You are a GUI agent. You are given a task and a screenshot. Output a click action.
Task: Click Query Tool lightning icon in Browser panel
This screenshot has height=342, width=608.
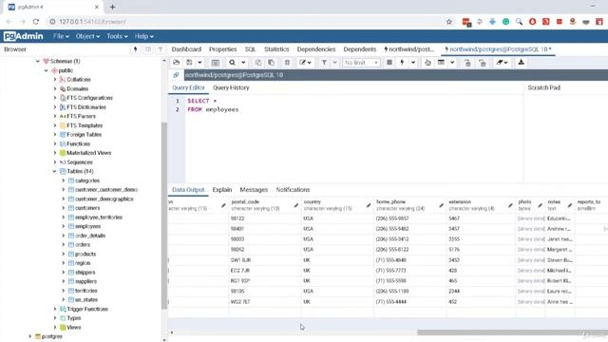click(135, 49)
